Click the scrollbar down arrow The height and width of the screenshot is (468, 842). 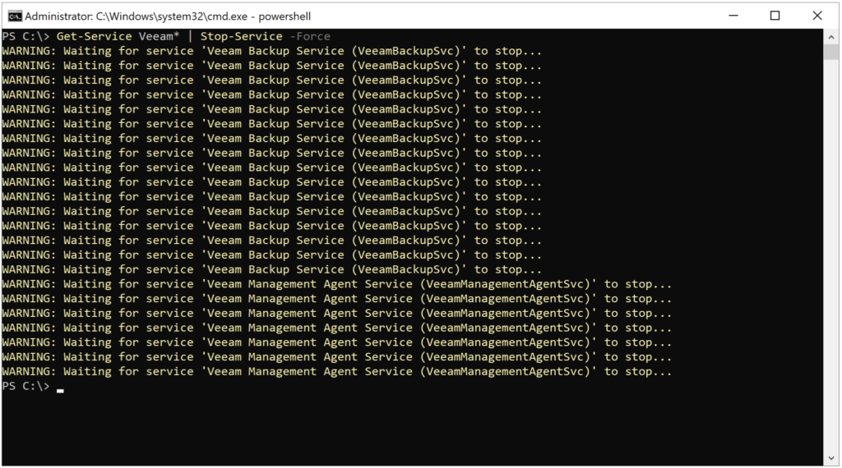pos(830,458)
